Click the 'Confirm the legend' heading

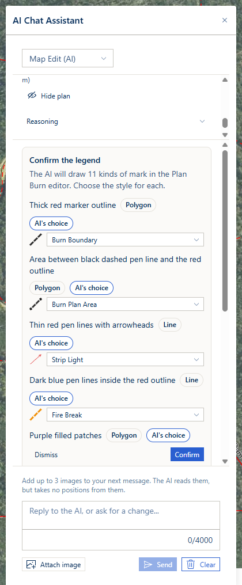point(65,161)
